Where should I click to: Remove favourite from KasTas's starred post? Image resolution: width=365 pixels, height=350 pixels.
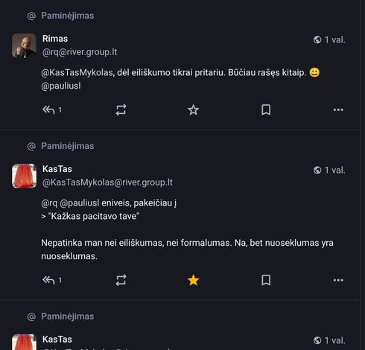click(x=193, y=280)
